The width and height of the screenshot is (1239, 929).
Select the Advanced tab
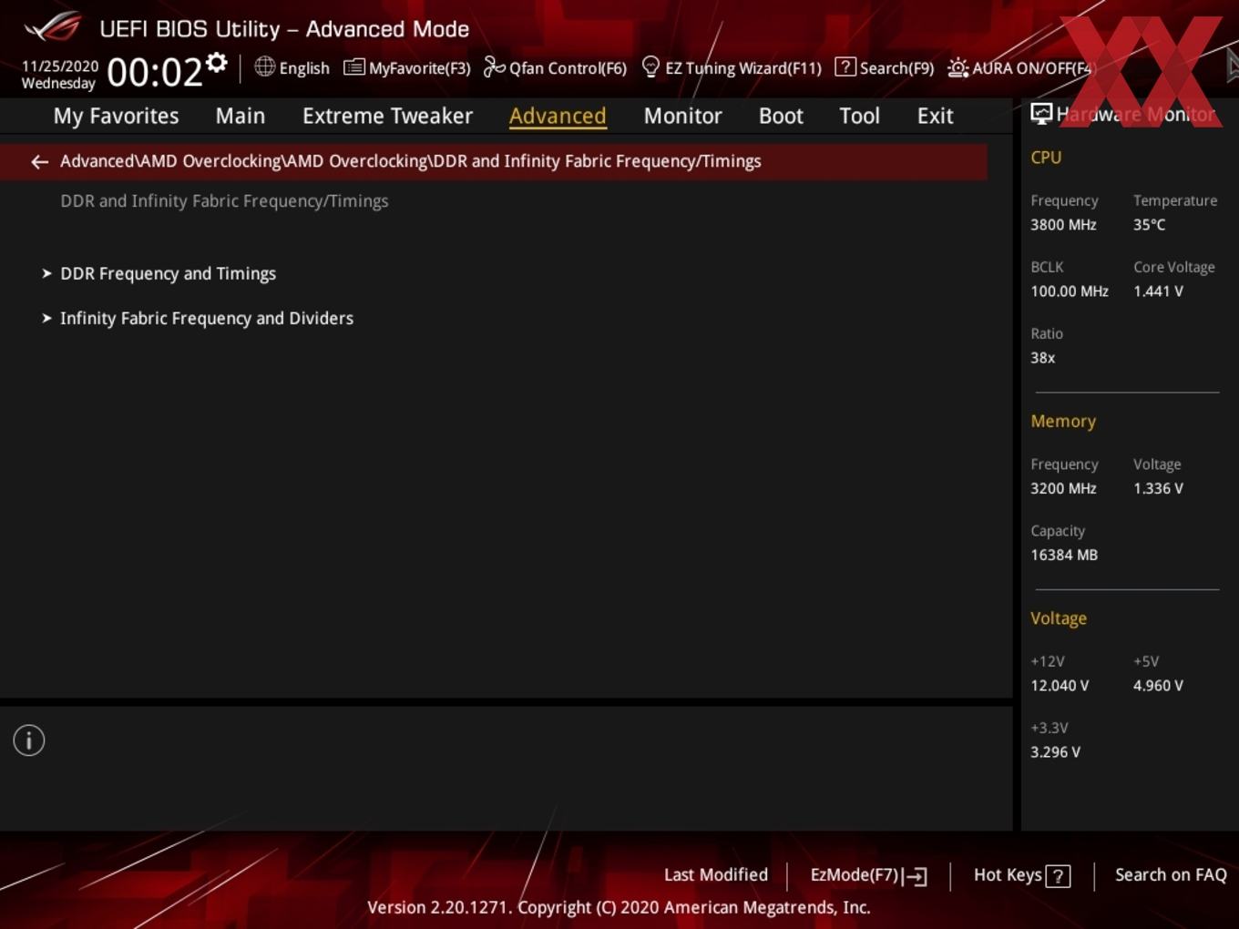coord(558,116)
